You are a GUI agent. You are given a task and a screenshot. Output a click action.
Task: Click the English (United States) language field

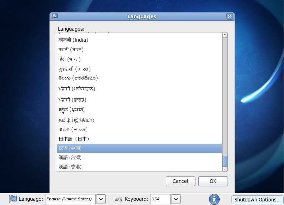coord(70,199)
